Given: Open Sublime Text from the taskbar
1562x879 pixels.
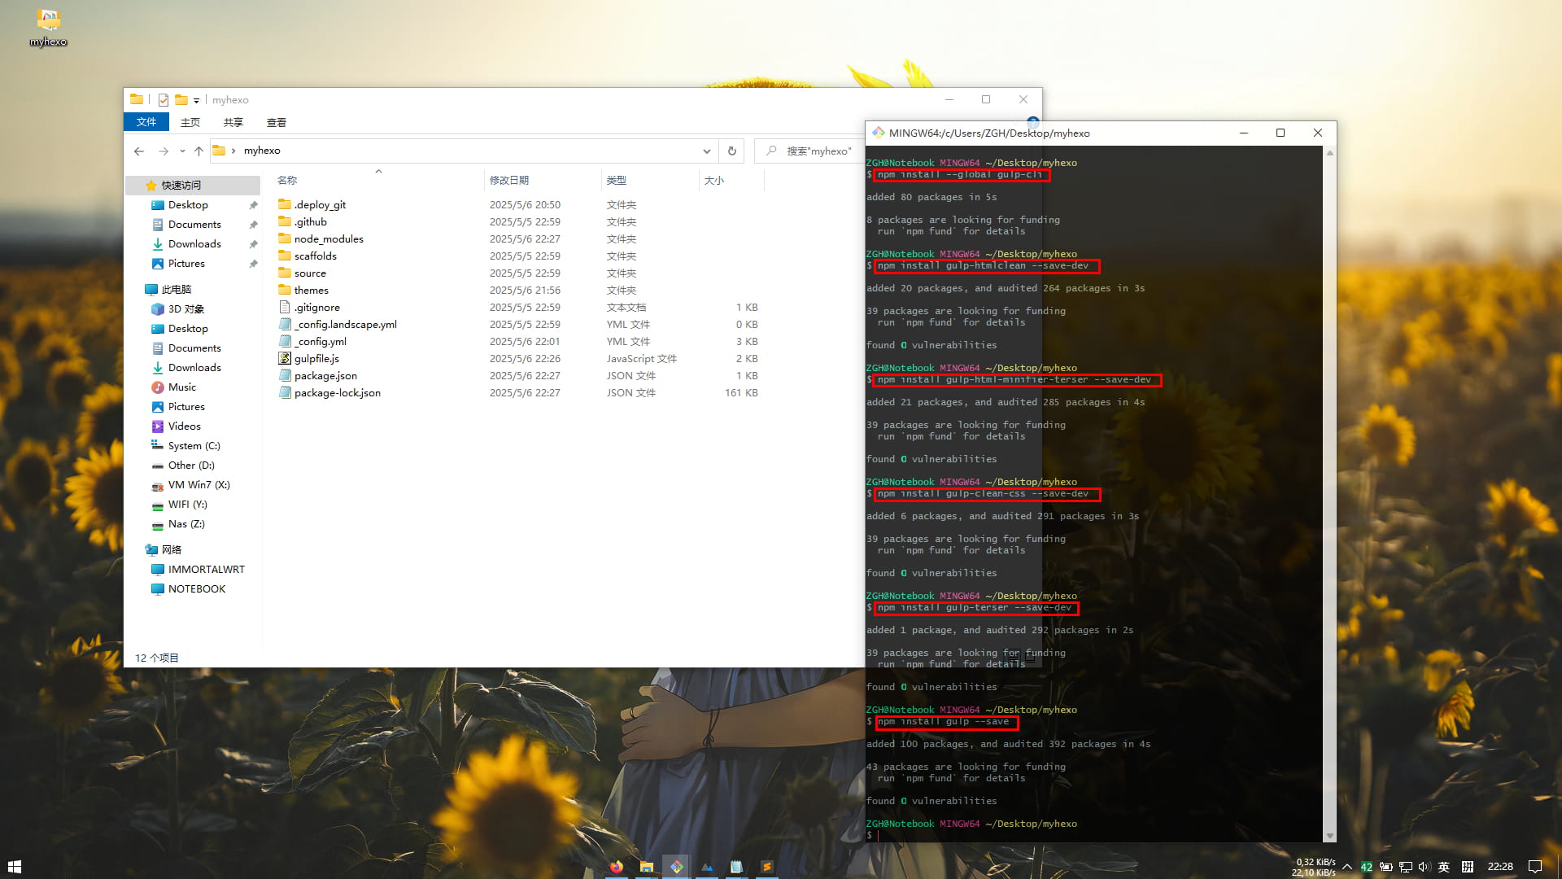Looking at the screenshot, I should pyautogui.click(x=766, y=867).
